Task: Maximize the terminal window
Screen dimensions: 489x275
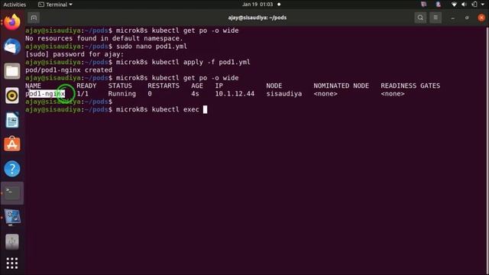Action: [467, 18]
